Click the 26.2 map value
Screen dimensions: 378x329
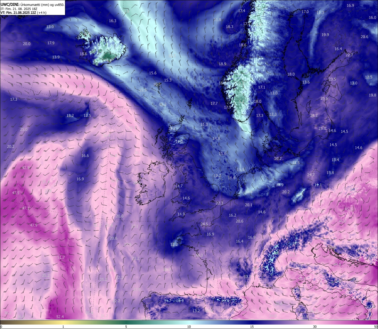(x=314, y=116)
